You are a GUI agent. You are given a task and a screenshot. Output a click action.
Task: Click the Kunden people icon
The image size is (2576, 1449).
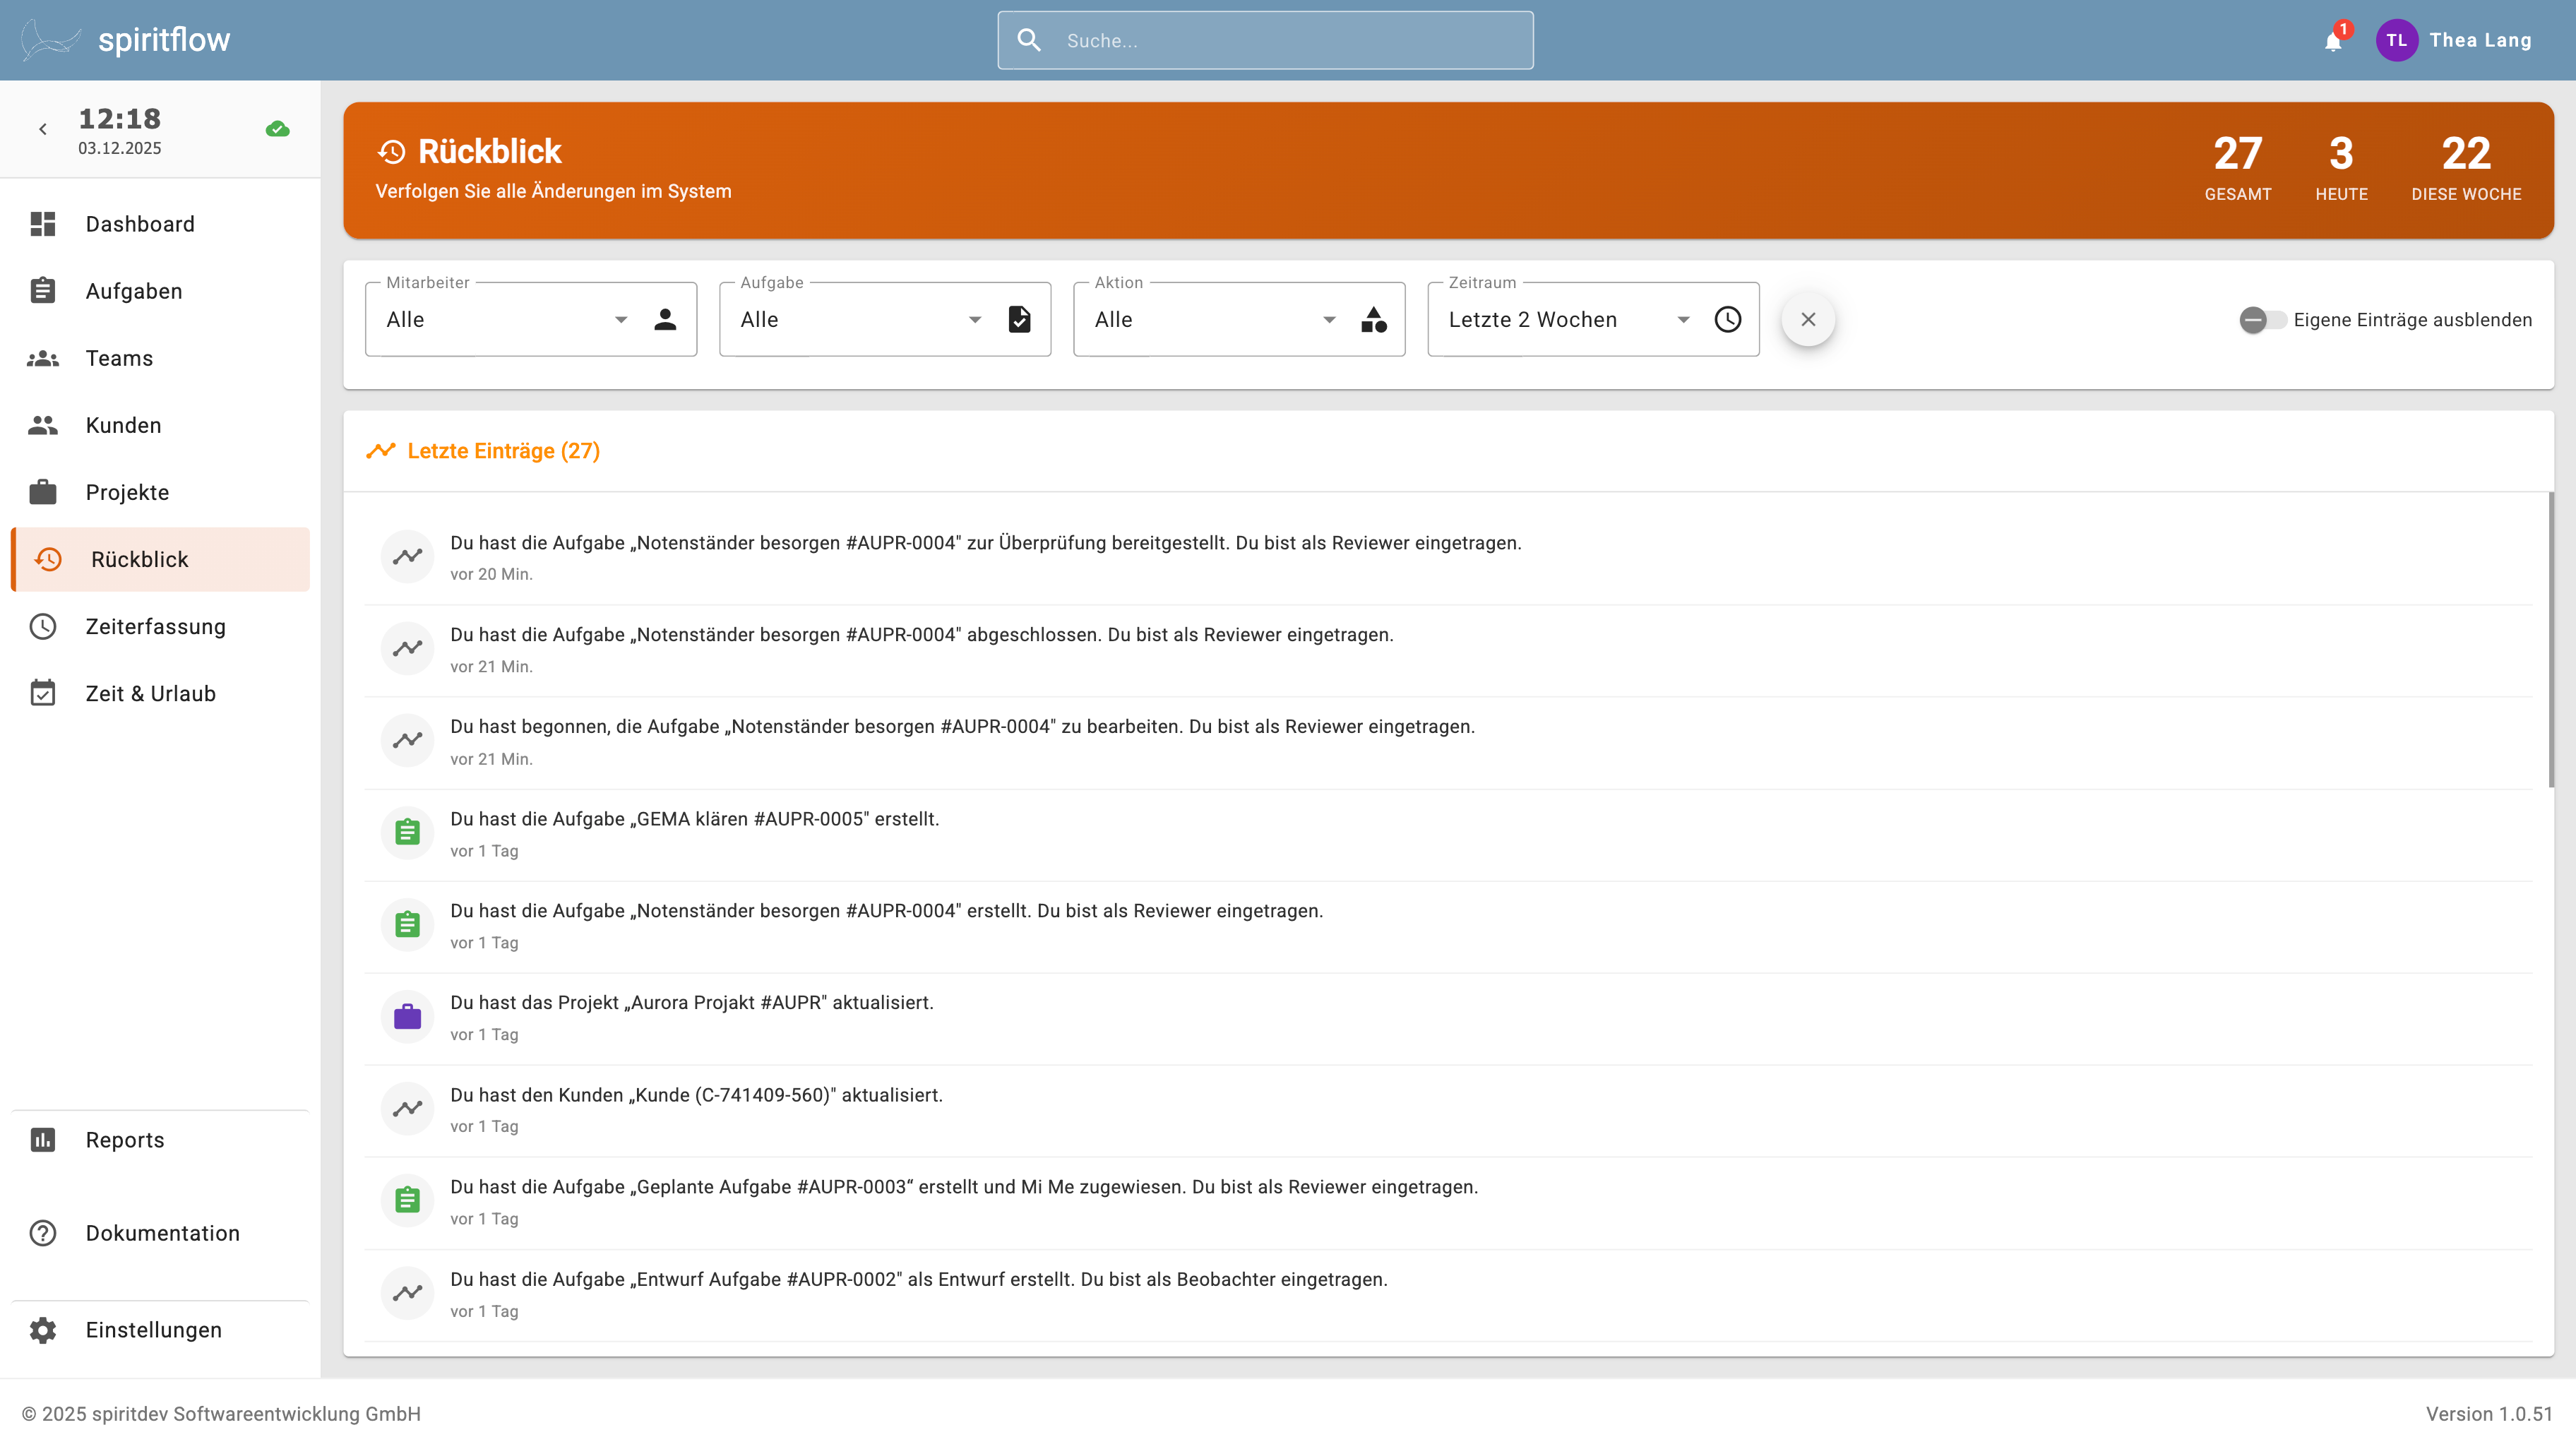click(43, 425)
